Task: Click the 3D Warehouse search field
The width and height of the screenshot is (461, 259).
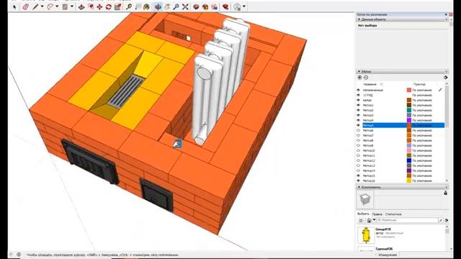Action: (407, 220)
